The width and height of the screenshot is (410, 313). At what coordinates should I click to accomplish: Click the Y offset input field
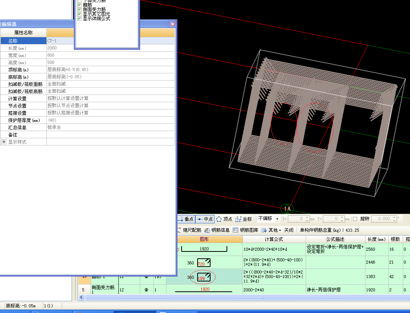click(332, 219)
